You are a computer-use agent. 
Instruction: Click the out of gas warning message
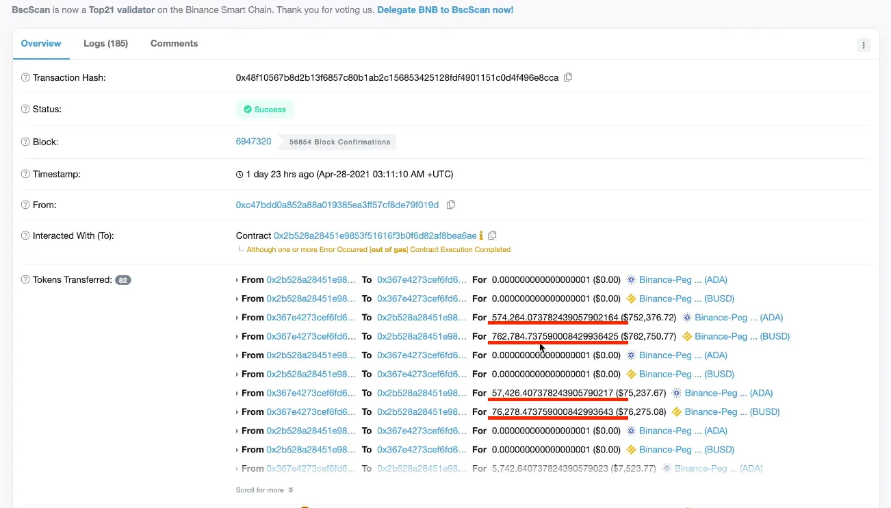click(378, 249)
